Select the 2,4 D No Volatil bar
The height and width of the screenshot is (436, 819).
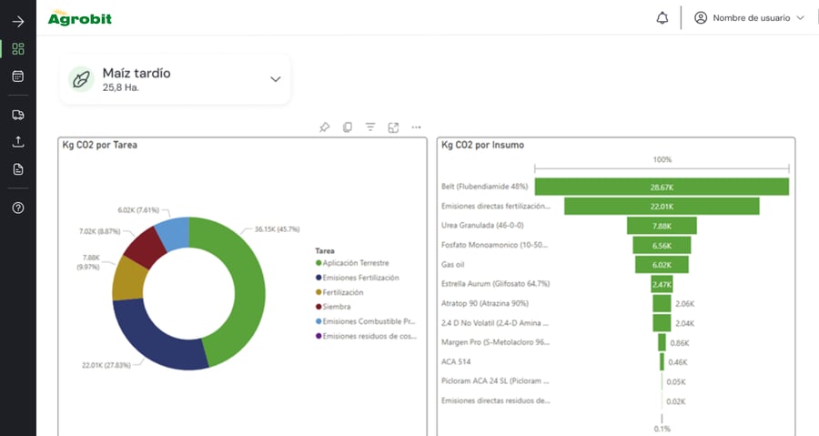click(x=662, y=323)
